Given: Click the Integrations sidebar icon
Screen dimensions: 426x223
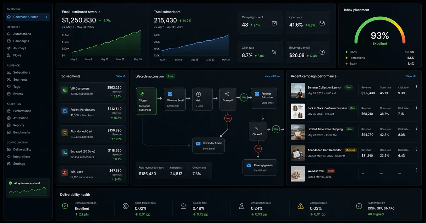Looking at the screenshot, I should pos(9,156).
